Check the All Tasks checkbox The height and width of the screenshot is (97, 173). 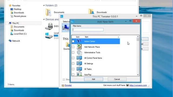[73, 69]
